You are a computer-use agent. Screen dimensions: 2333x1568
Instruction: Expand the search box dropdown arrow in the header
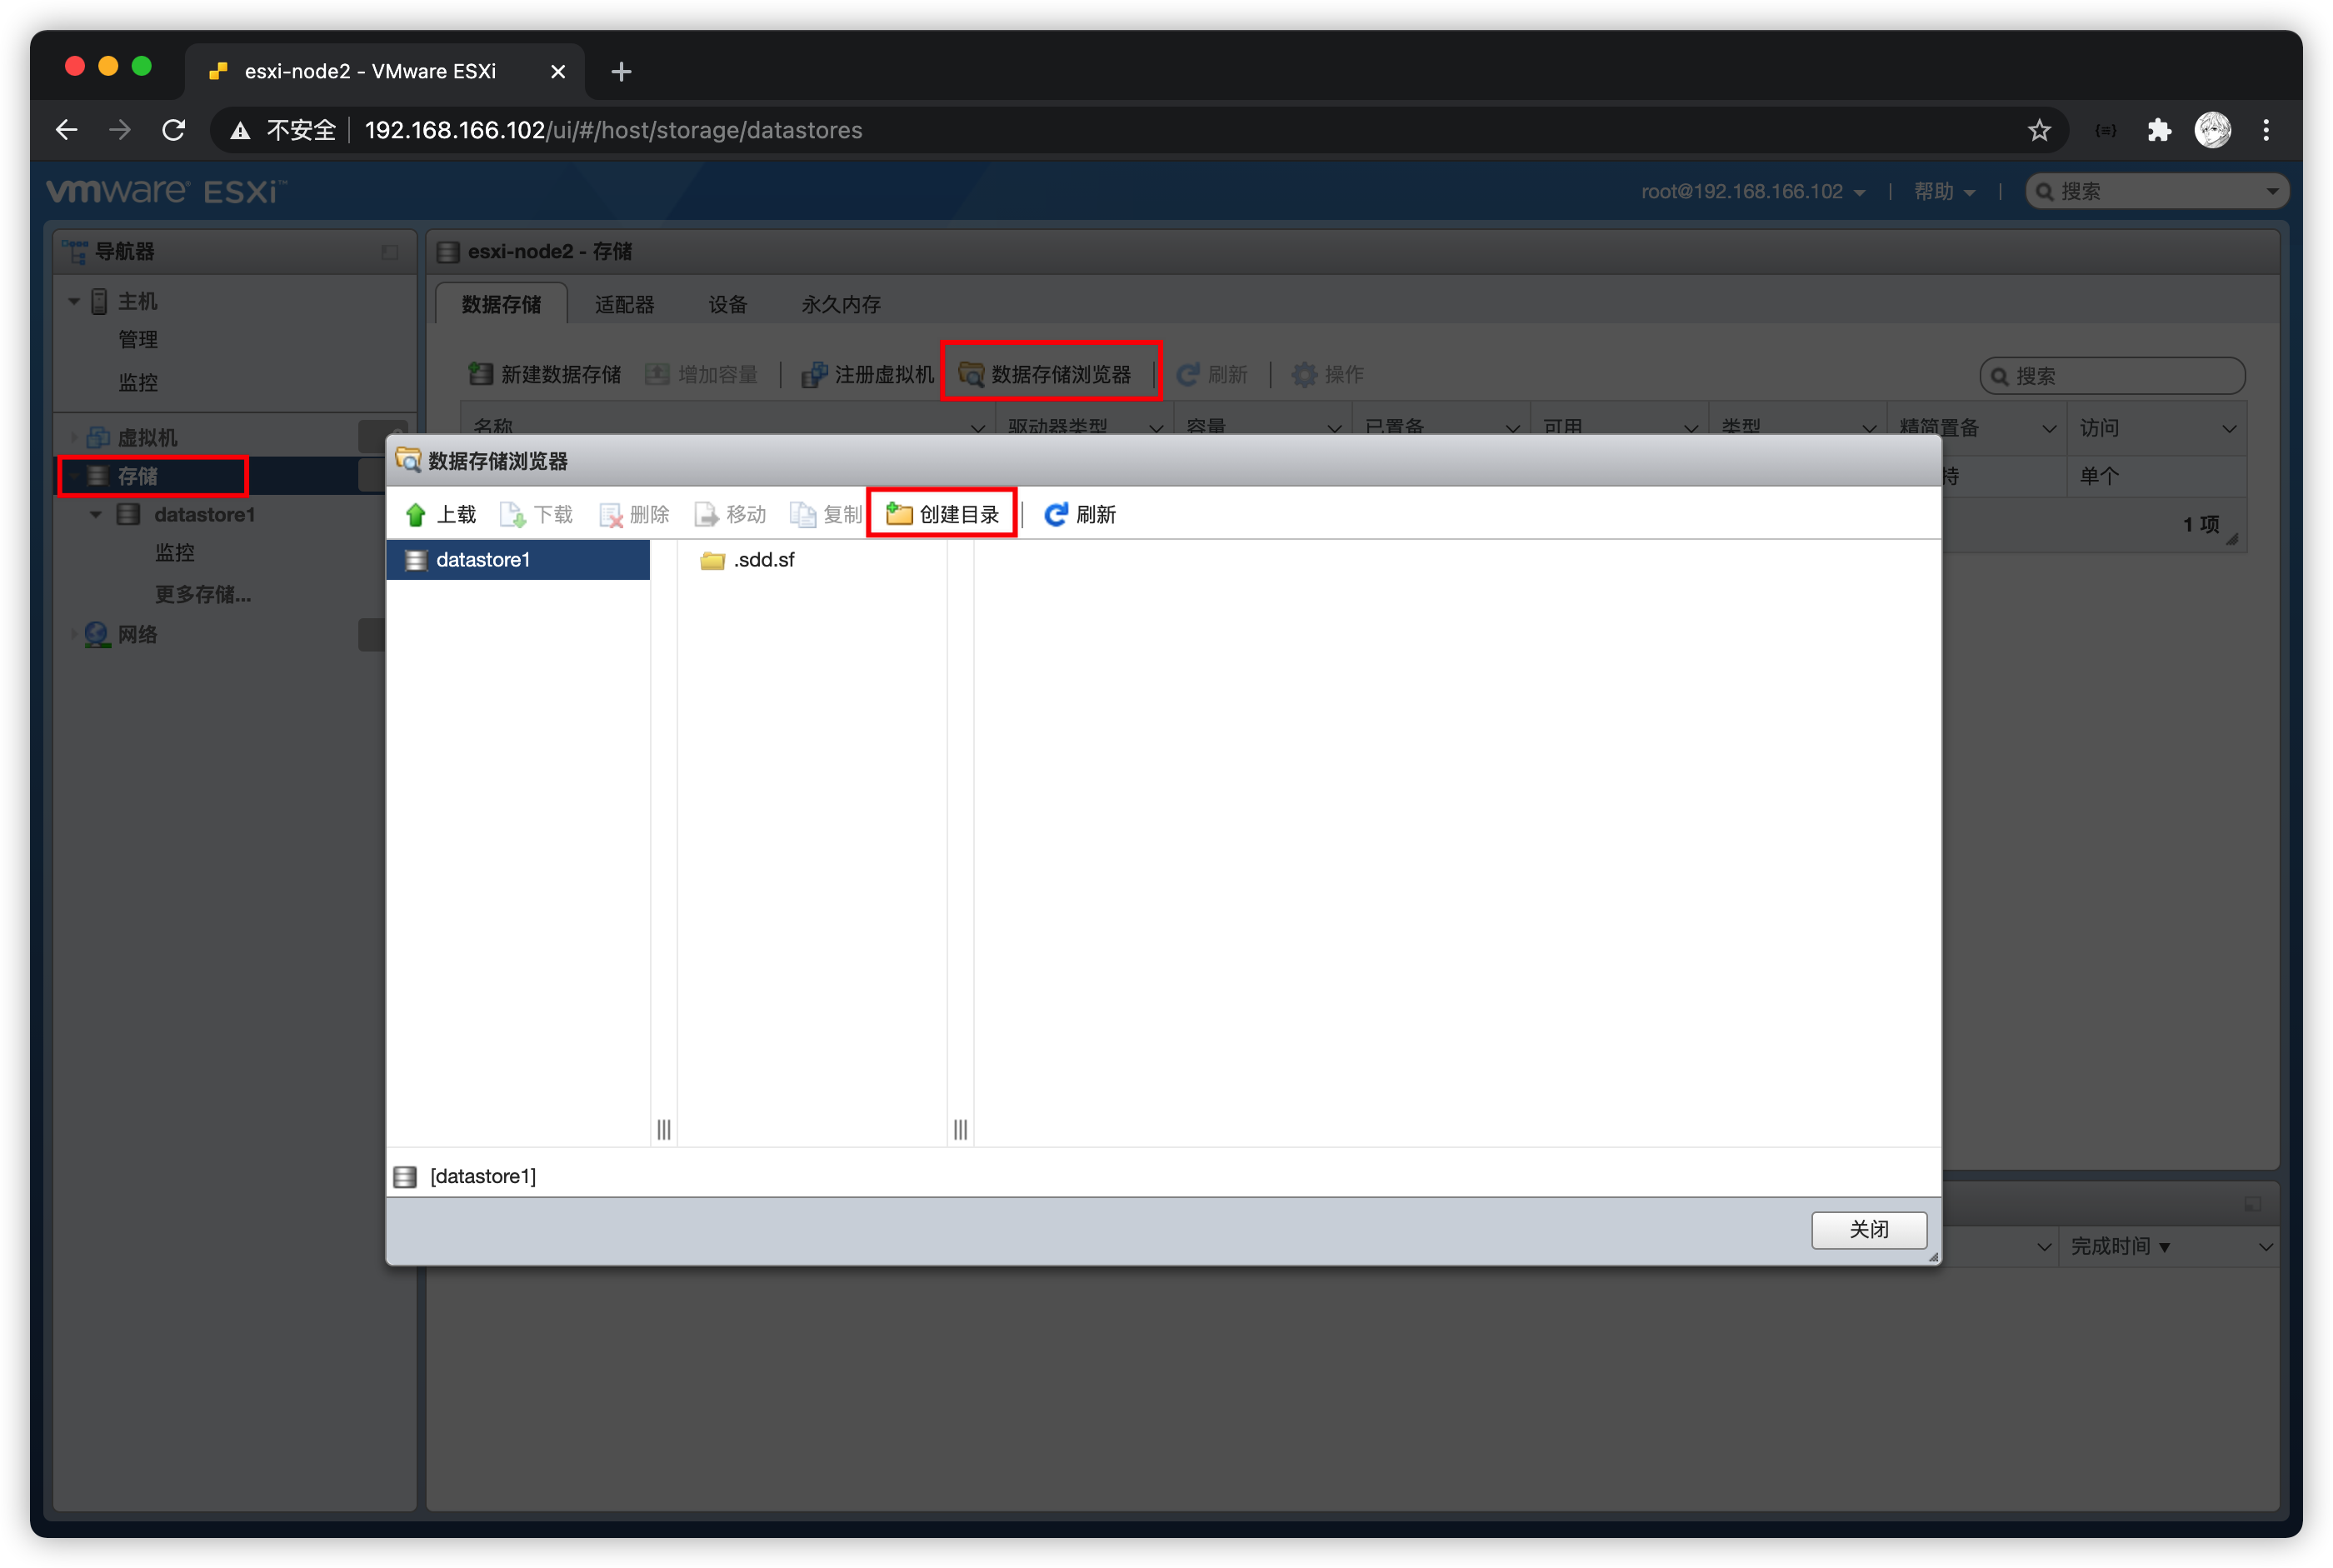(x=2272, y=192)
